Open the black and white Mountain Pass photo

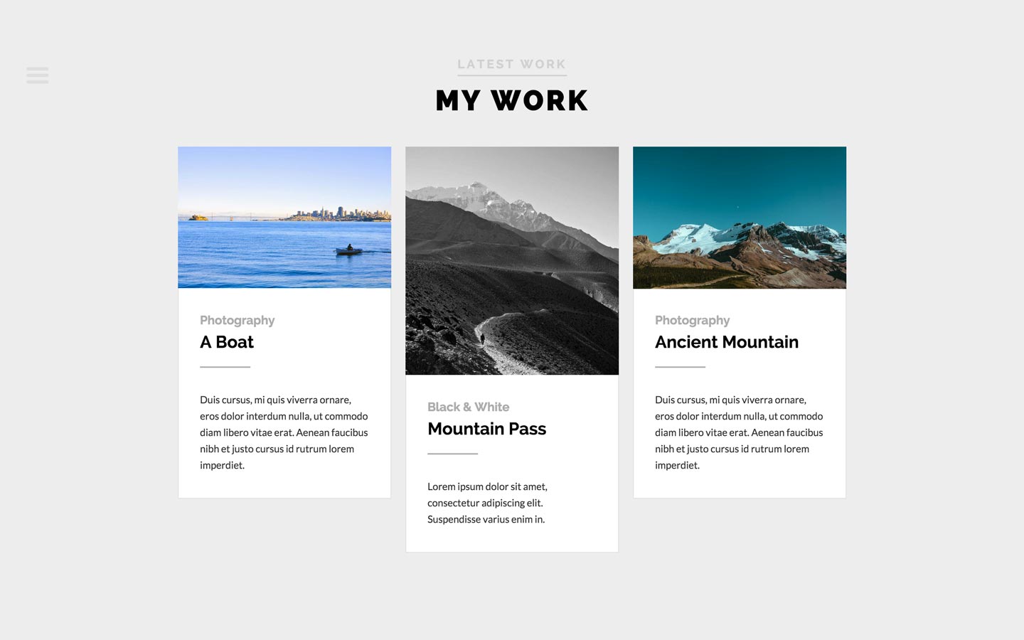point(512,260)
